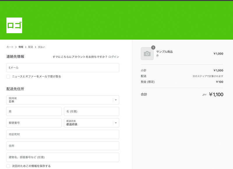The height and width of the screenshot is (169, 233).
Task: Click the 赤 variant label under the product
Action: click(158, 55)
